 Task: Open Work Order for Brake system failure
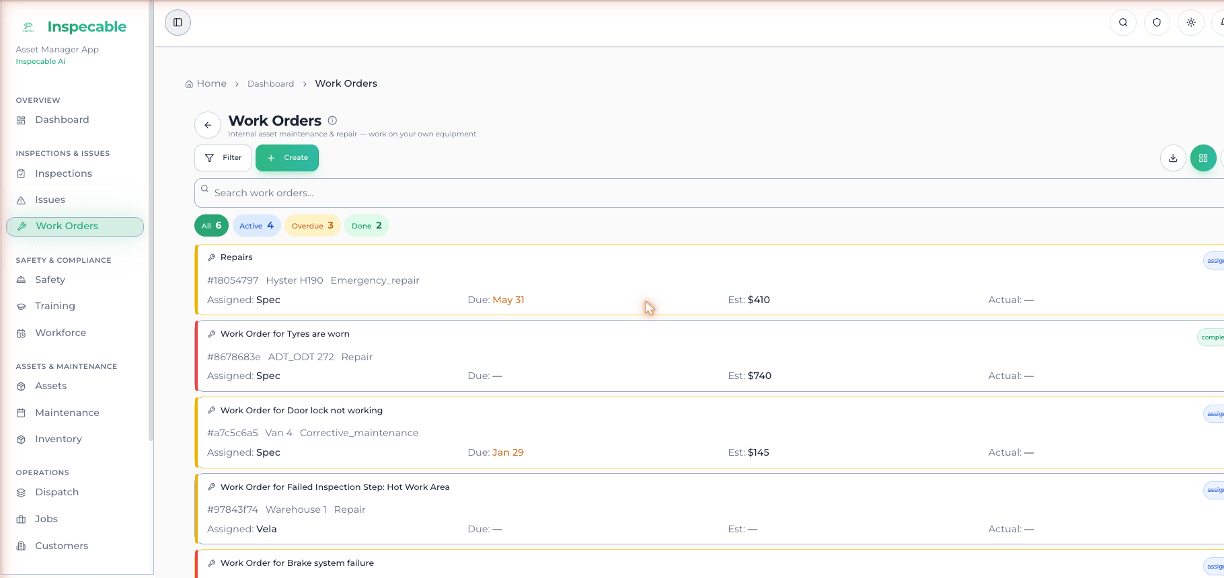[x=710, y=564]
